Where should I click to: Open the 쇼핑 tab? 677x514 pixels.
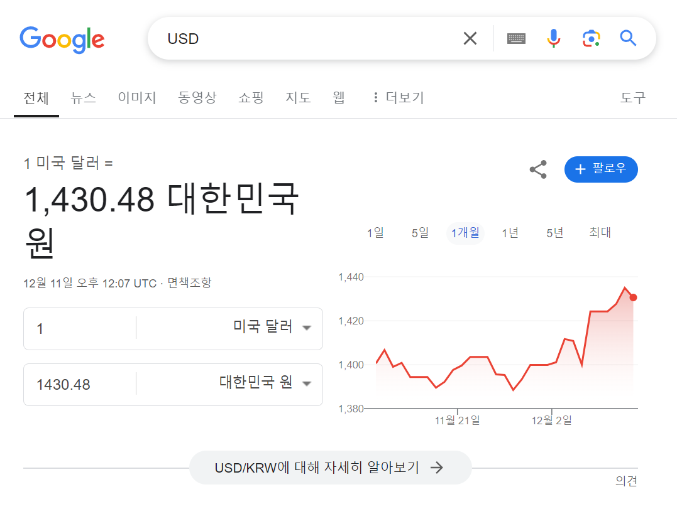251,98
